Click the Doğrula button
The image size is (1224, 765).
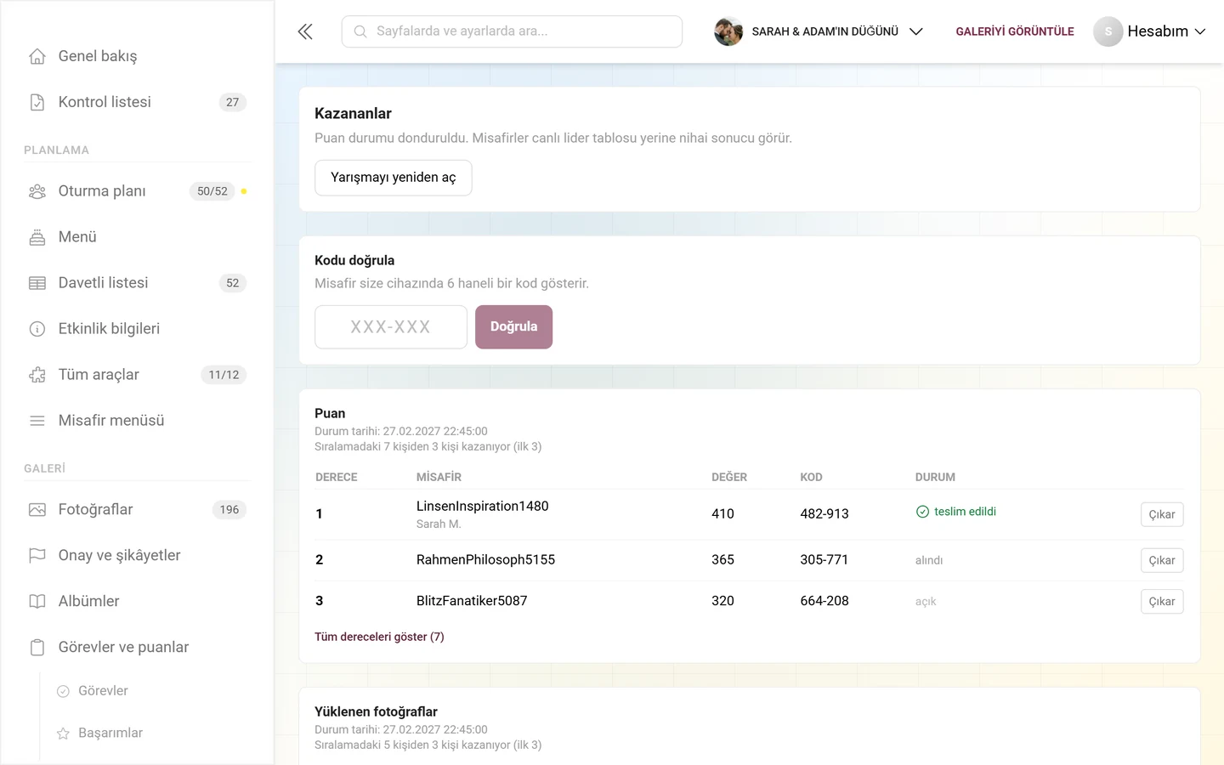[513, 327]
